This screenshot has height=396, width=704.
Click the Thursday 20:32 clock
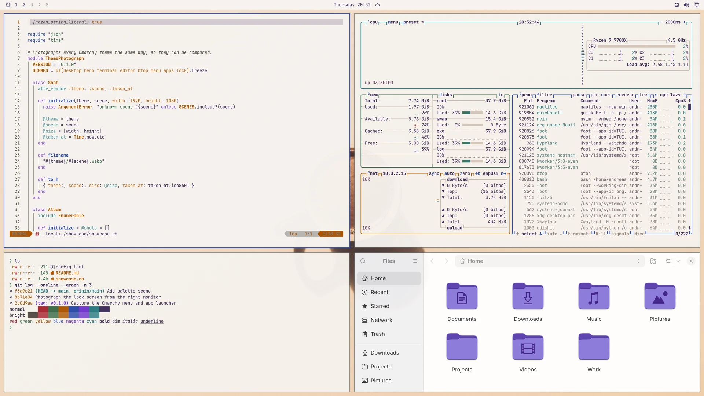coord(352,5)
